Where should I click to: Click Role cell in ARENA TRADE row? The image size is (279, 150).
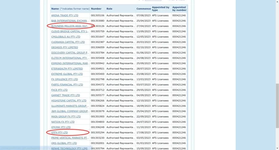[x=120, y=15]
